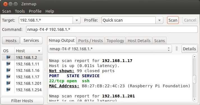Click the Host column sort arrow
The width and height of the screenshot is (200, 105).
tap(39, 51)
